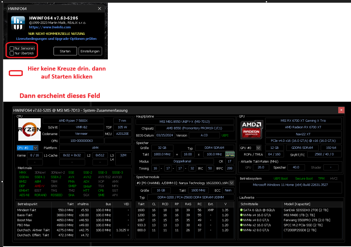The width and height of the screenshot is (351, 247).
Task: Click the AMD Radeon Graphics logo image
Action: [x=252, y=130]
